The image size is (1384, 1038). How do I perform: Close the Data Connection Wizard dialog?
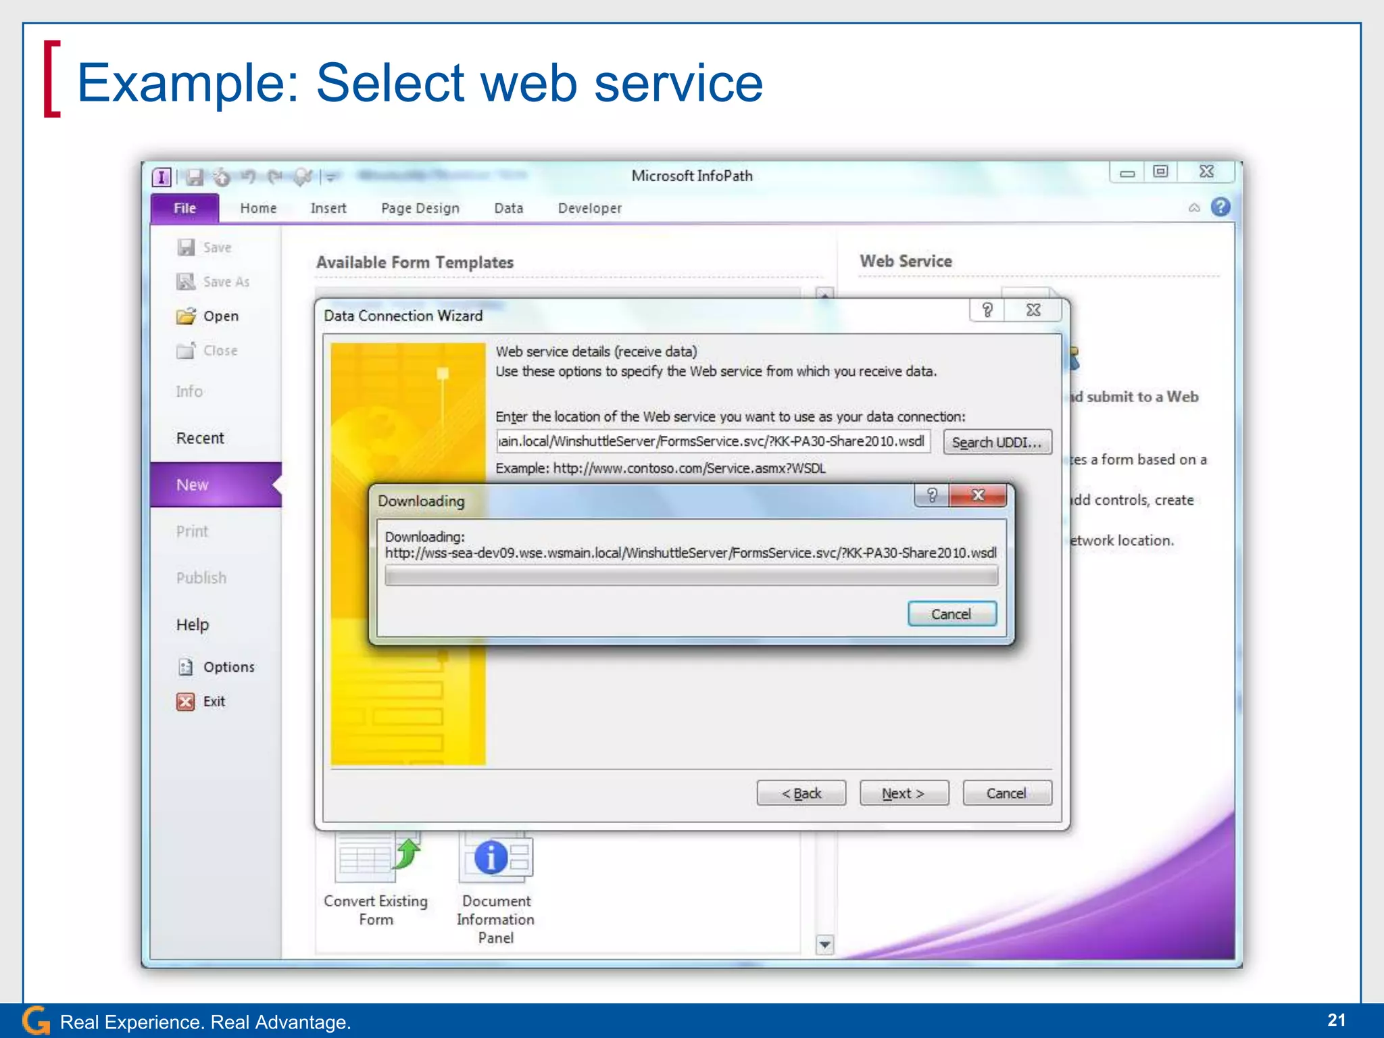pyautogui.click(x=1033, y=310)
